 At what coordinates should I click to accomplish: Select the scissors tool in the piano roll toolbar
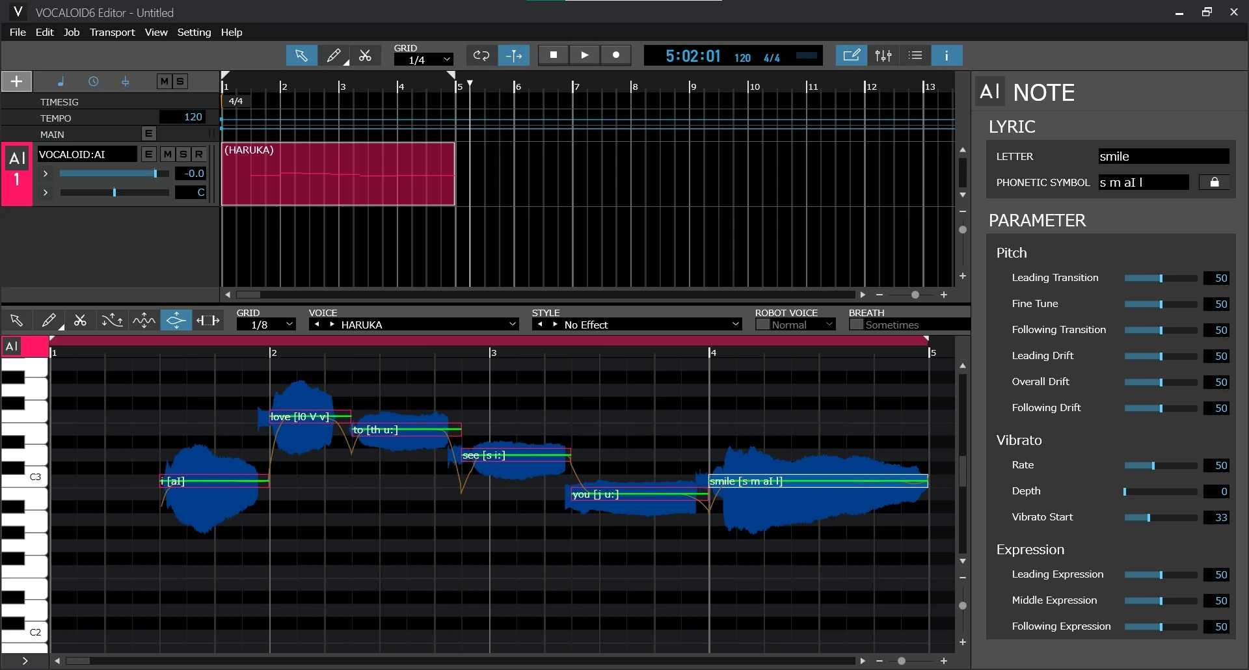pos(80,320)
